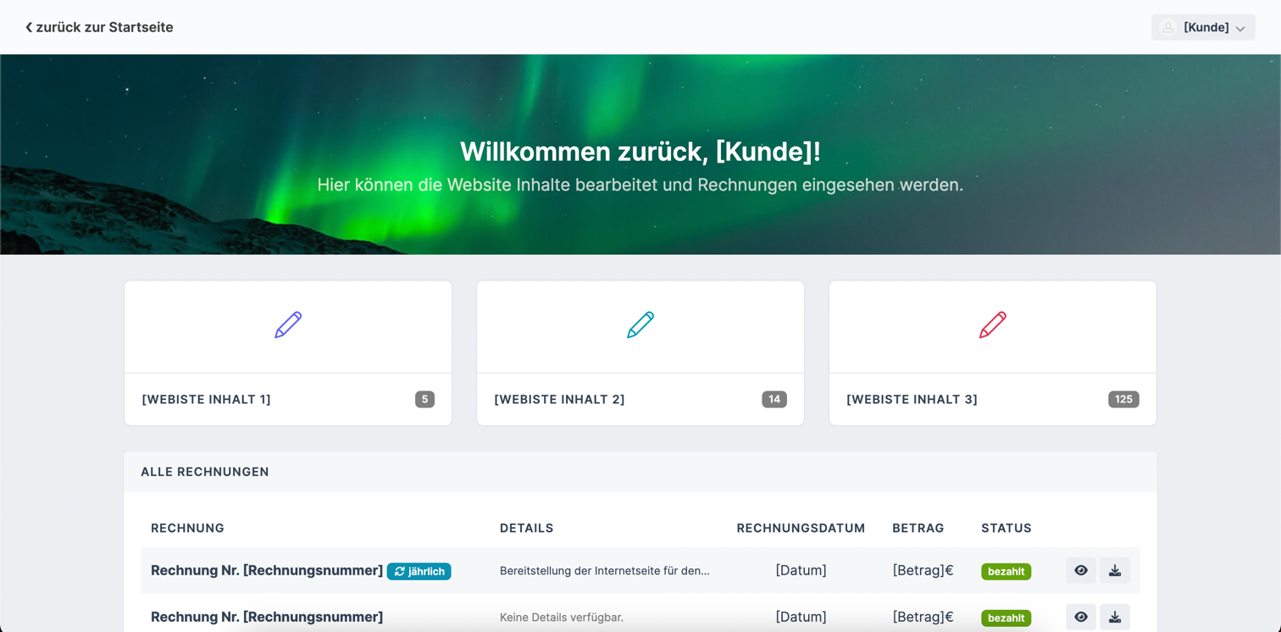Click the purple pencil icon
The height and width of the screenshot is (632, 1281).
pos(288,325)
